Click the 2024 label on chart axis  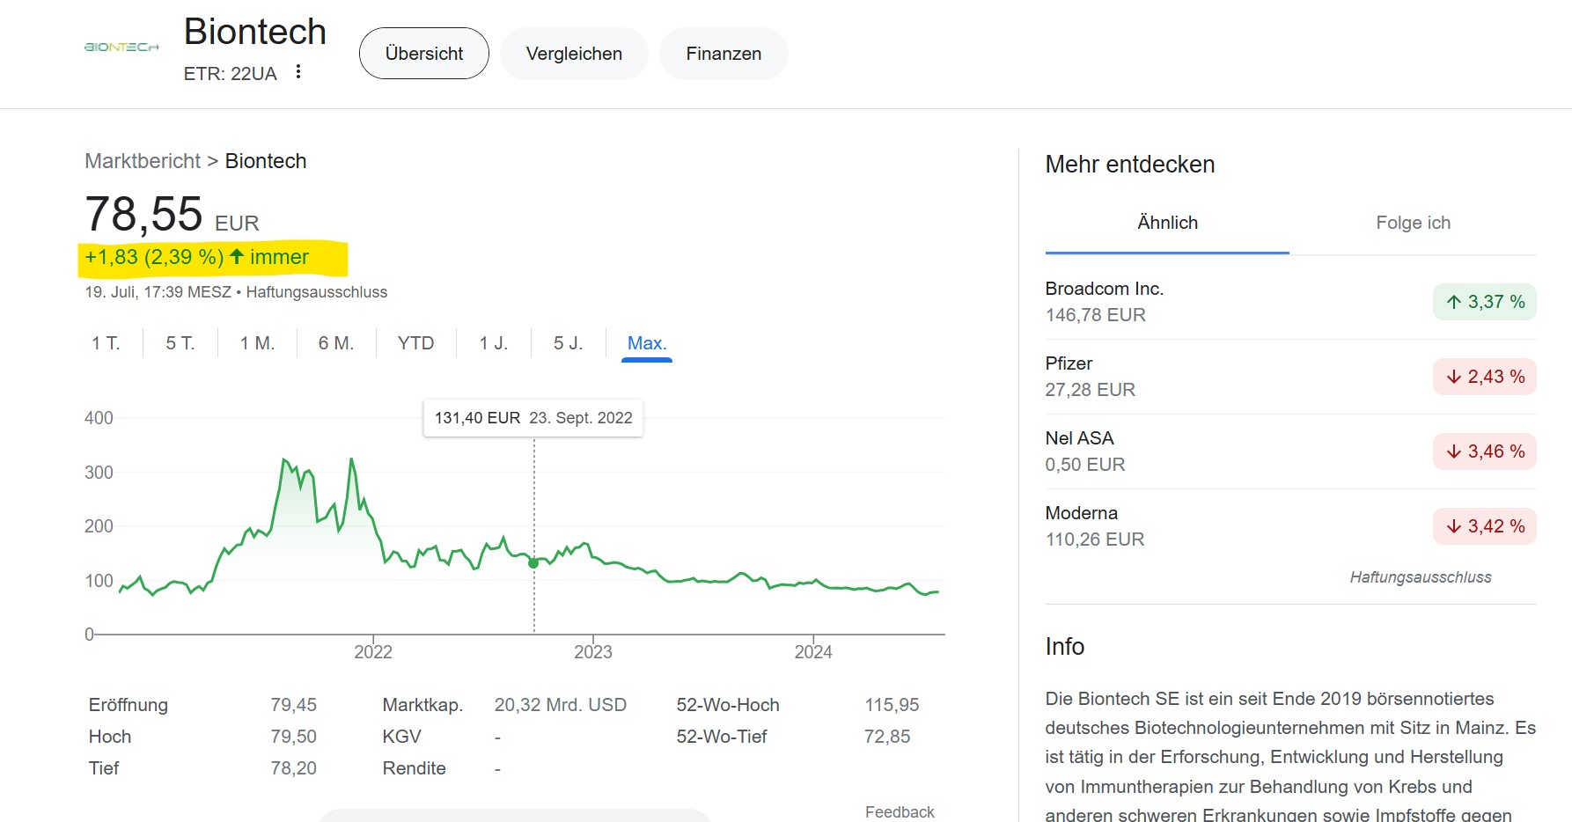point(813,652)
